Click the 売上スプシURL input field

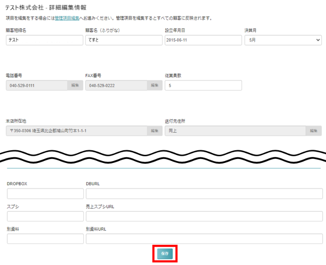[204, 216]
